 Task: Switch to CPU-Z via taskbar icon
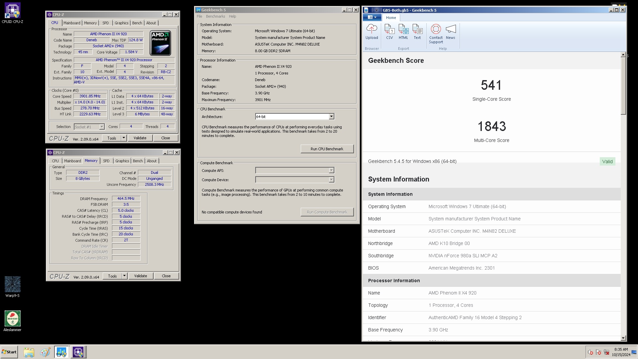78,352
